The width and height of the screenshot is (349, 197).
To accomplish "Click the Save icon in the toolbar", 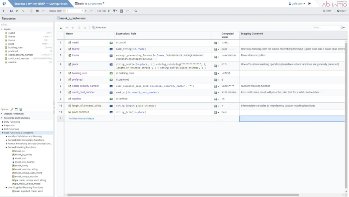I will (11, 11).
